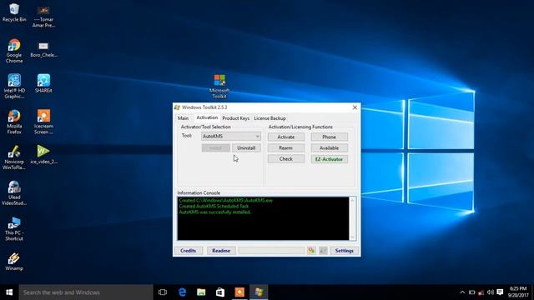
Task: Open the toolkit Settings button
Action: [345, 251]
